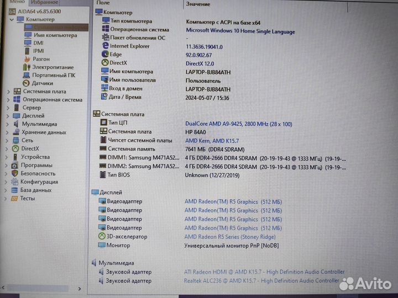Screen dimensions: 398x298
Task: Open the Microsoft Windows 10 Home Single Language link
Action: click(x=240, y=31)
